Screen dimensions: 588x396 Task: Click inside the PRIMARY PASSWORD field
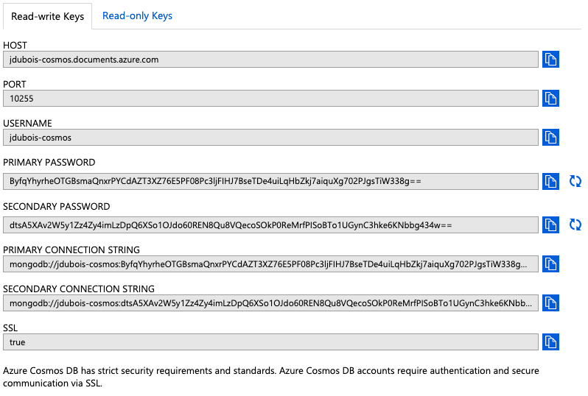[270, 181]
